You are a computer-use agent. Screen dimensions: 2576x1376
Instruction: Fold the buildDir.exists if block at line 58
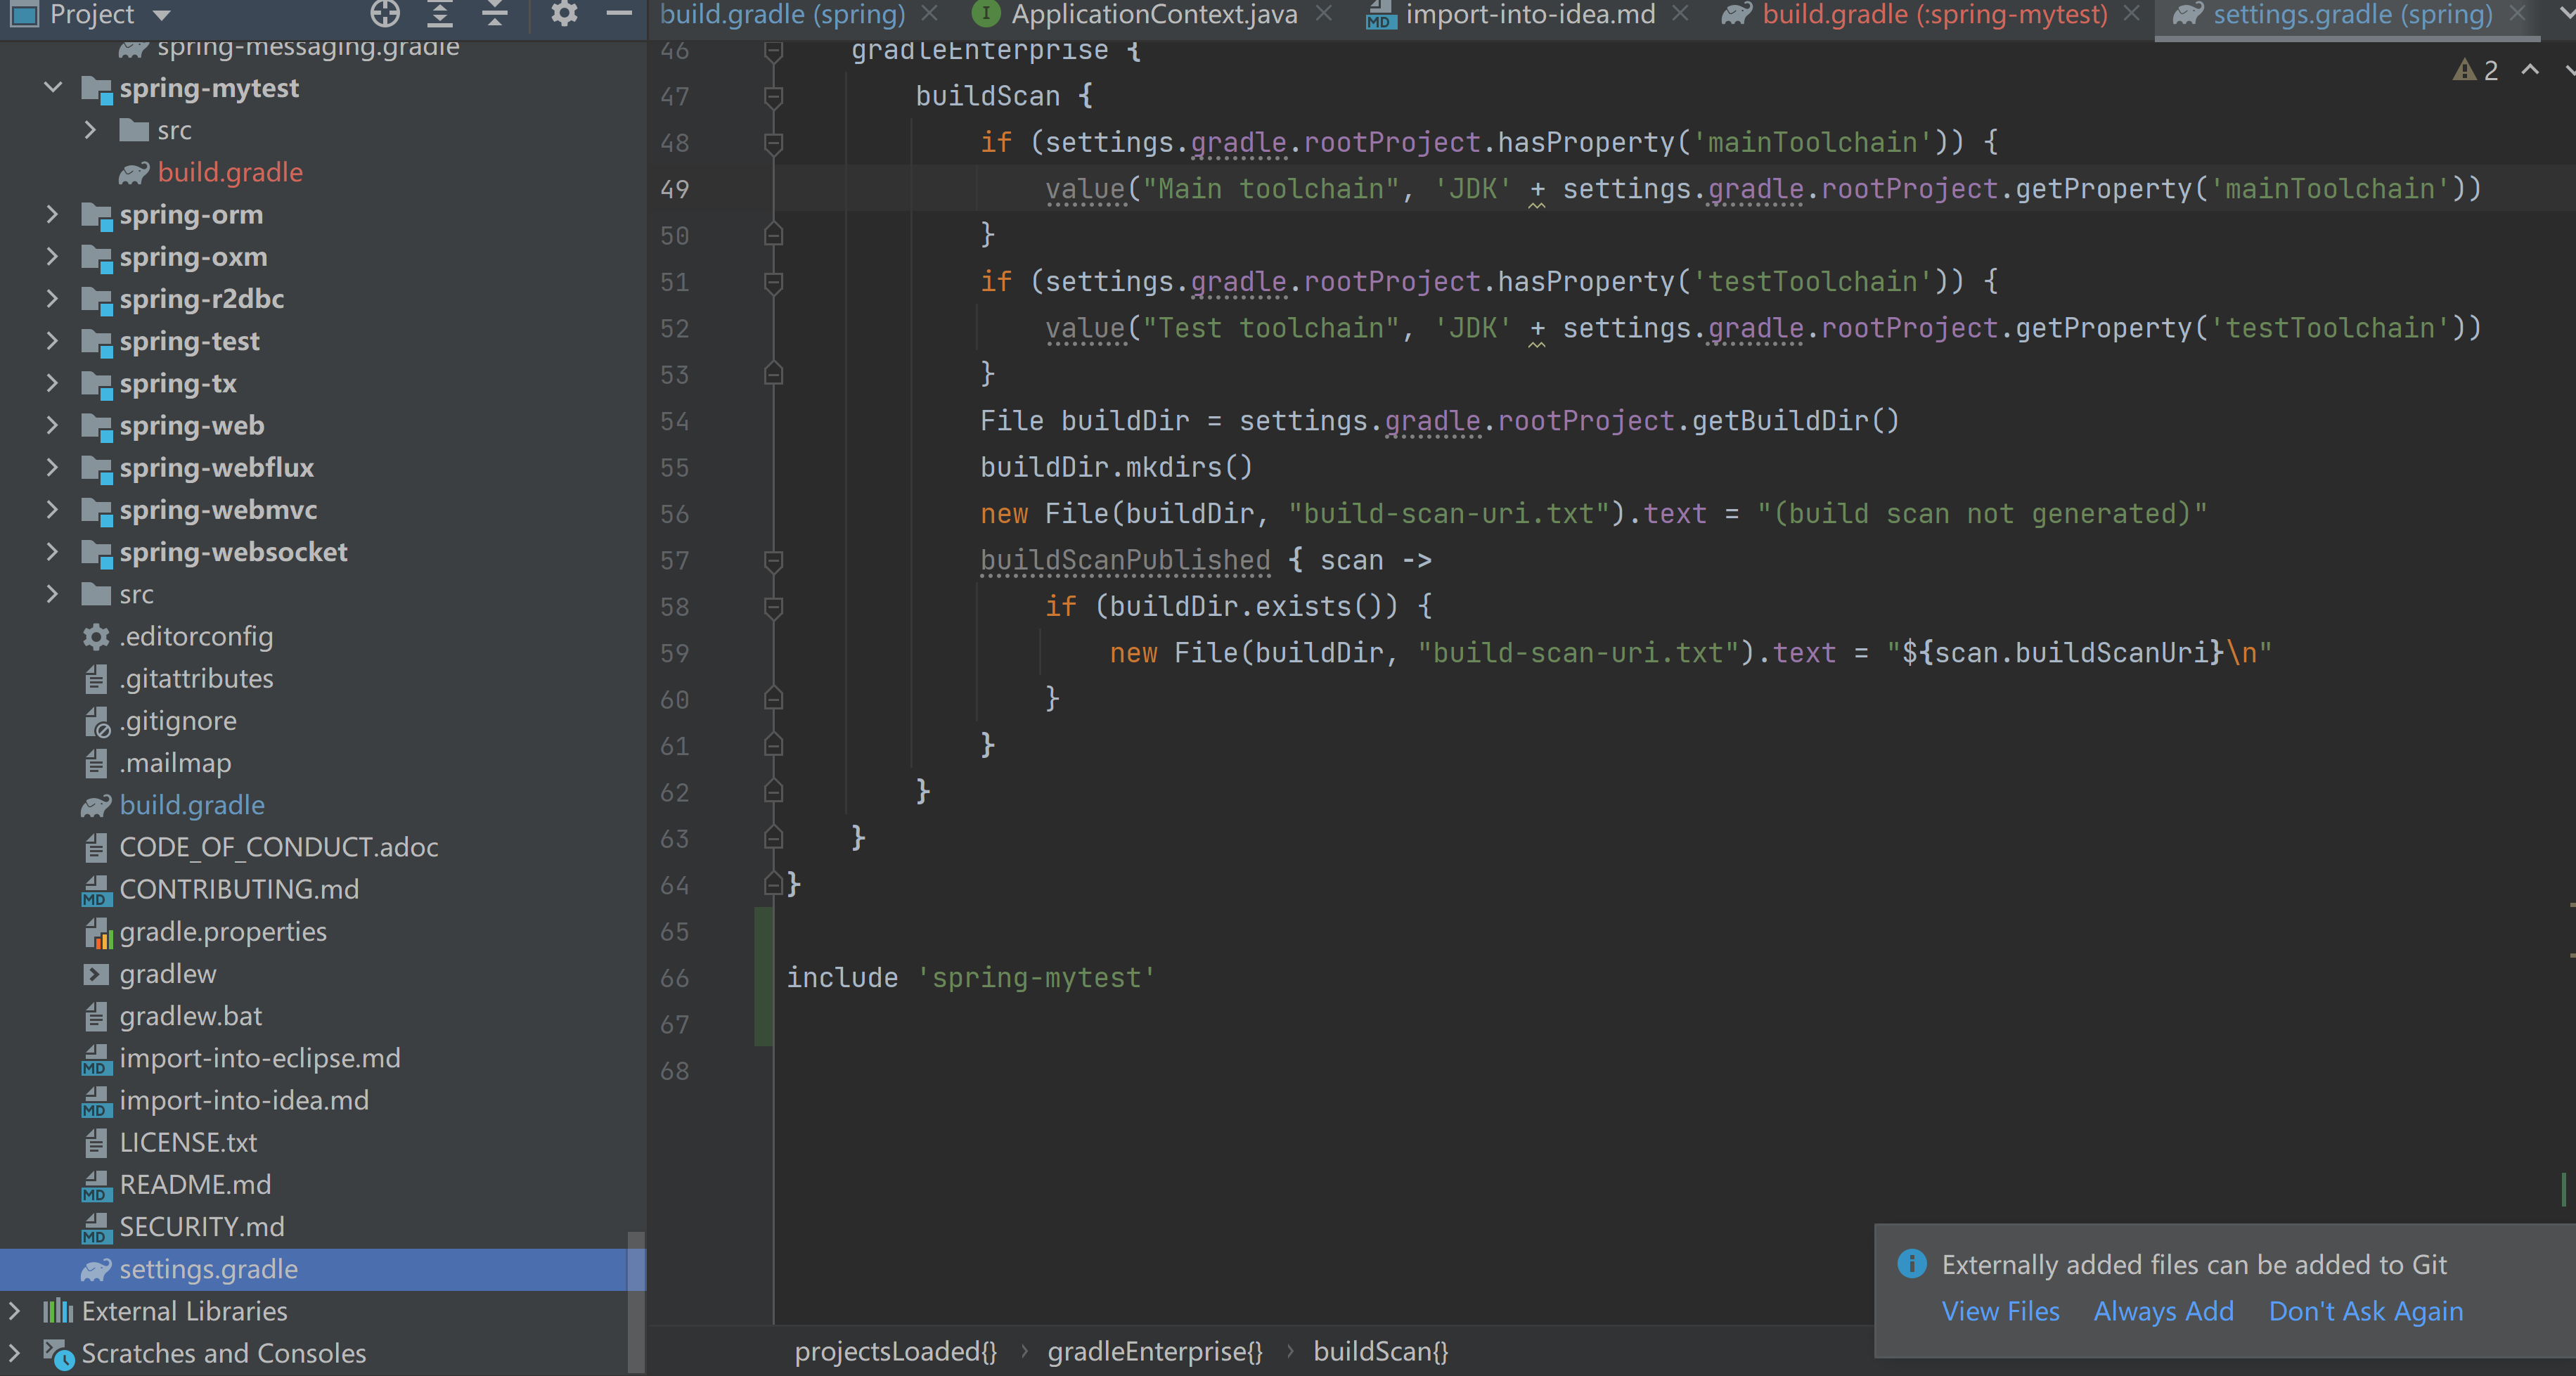pyautogui.click(x=773, y=607)
